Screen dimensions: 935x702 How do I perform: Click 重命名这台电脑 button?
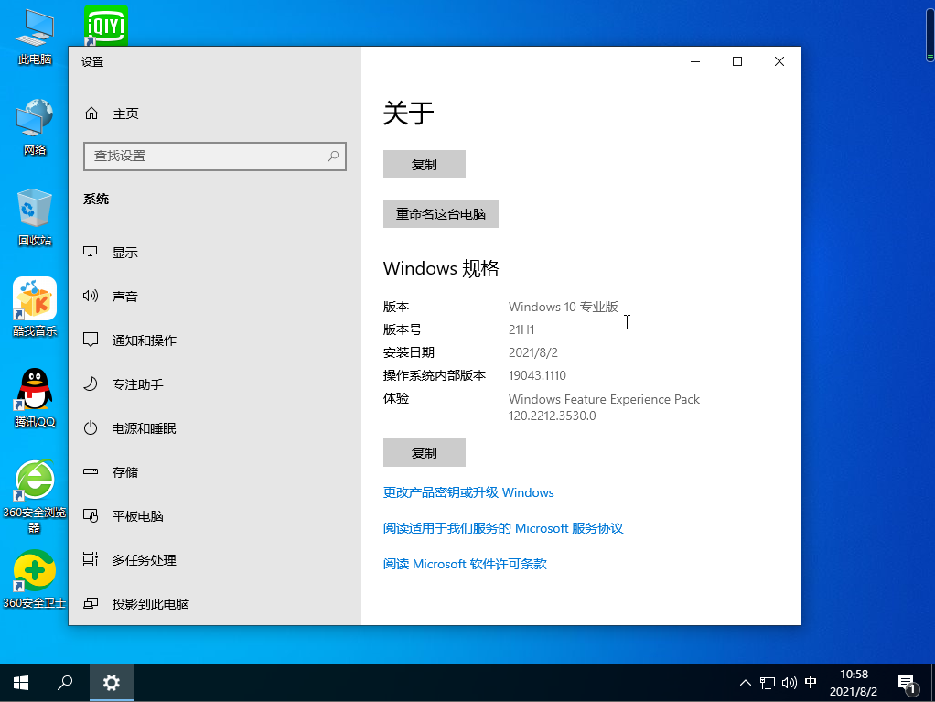coord(441,214)
